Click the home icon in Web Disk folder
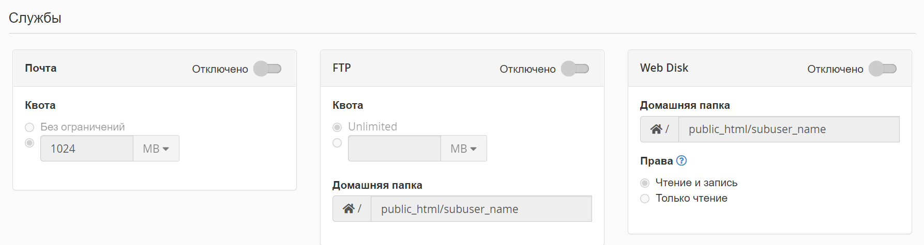 click(656, 129)
